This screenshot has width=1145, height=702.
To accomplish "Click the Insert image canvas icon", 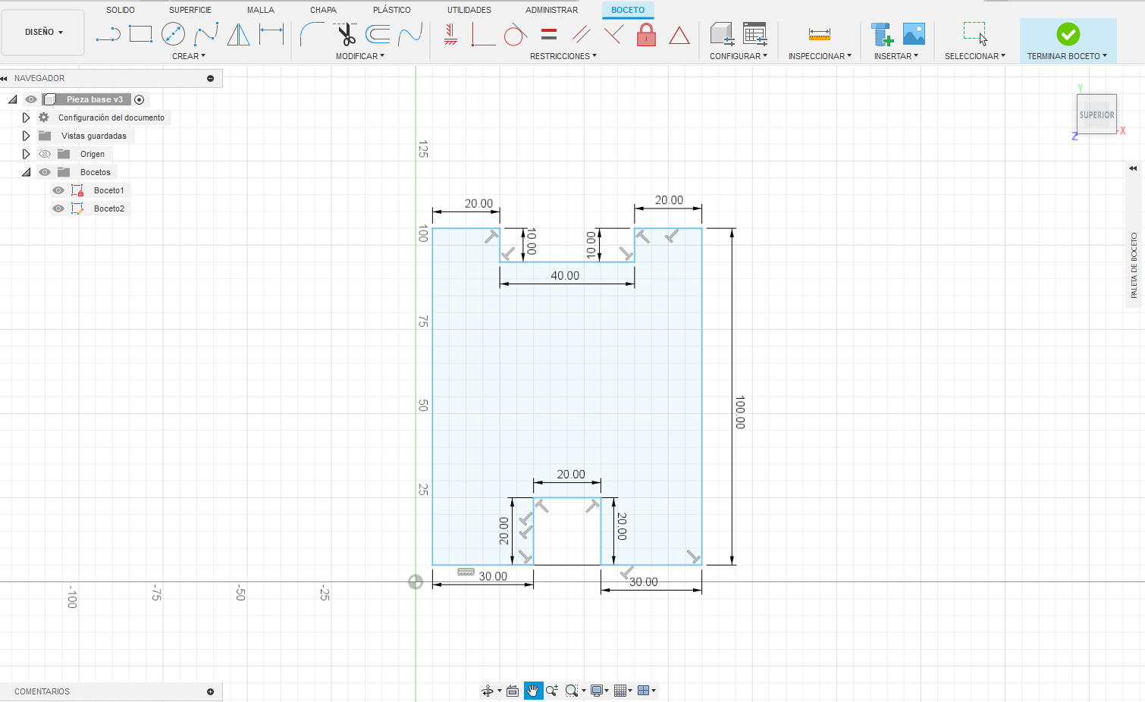I will coord(914,33).
